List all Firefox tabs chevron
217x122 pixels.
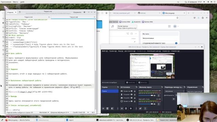pyautogui.click(x=193, y=13)
